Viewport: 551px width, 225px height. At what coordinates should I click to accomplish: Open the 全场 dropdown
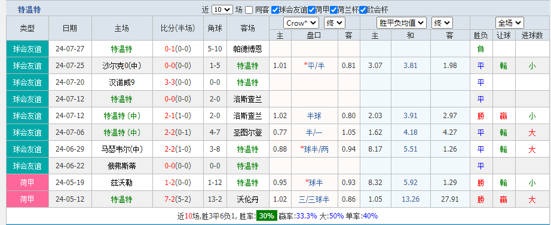510,23
